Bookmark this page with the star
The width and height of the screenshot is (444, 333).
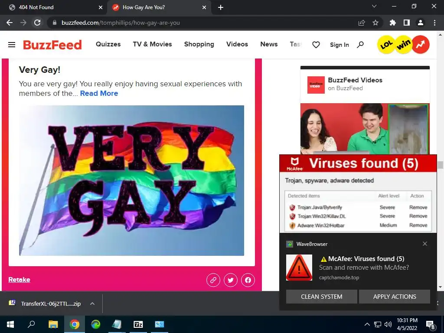[x=375, y=23]
